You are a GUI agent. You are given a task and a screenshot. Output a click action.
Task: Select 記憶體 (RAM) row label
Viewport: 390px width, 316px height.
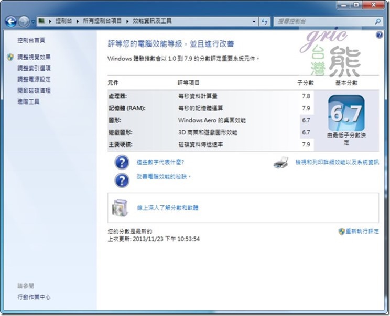click(x=127, y=108)
